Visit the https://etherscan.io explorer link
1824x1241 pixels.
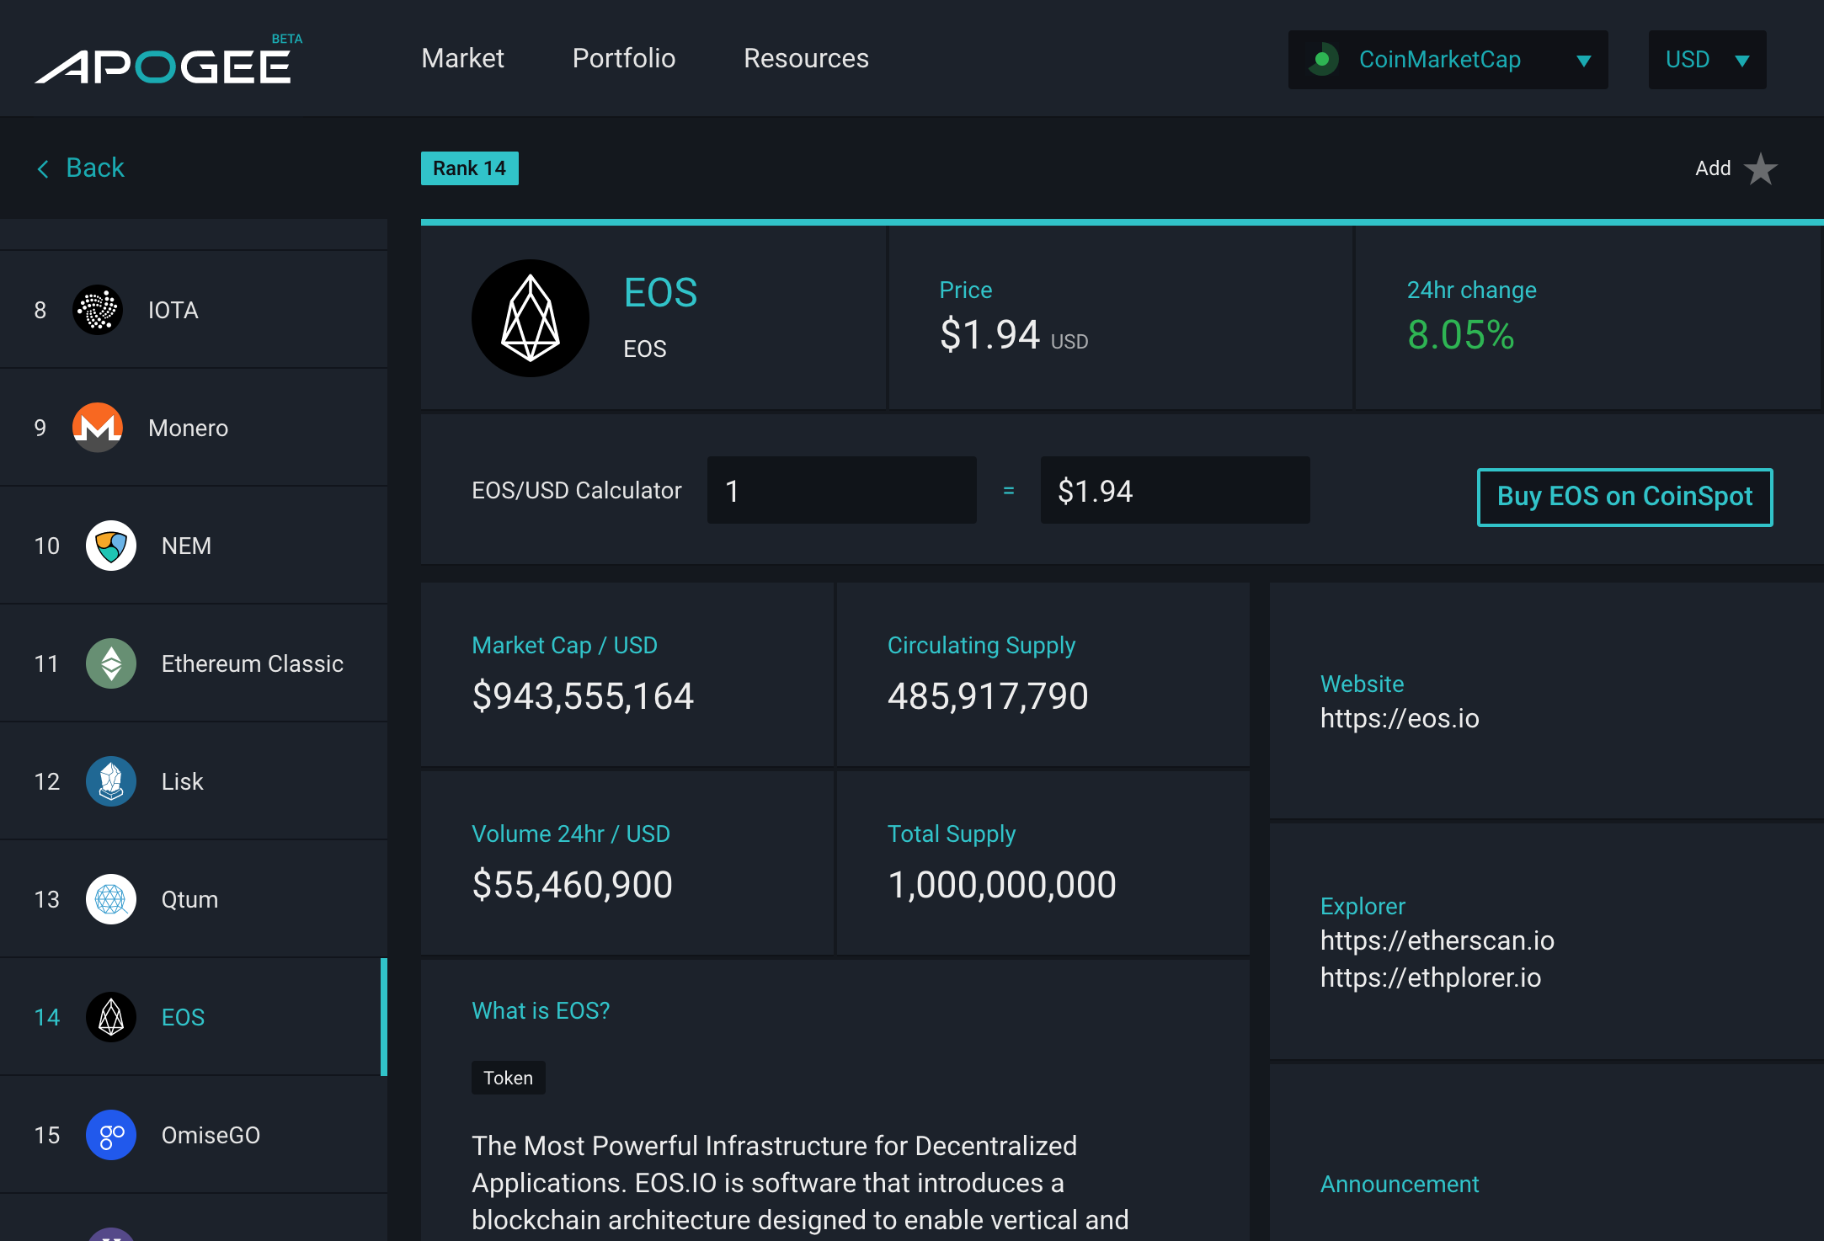(1437, 940)
